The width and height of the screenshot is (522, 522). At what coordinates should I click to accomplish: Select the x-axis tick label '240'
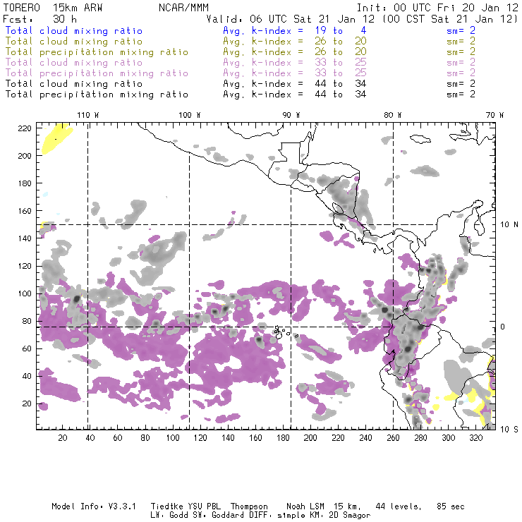365,438
